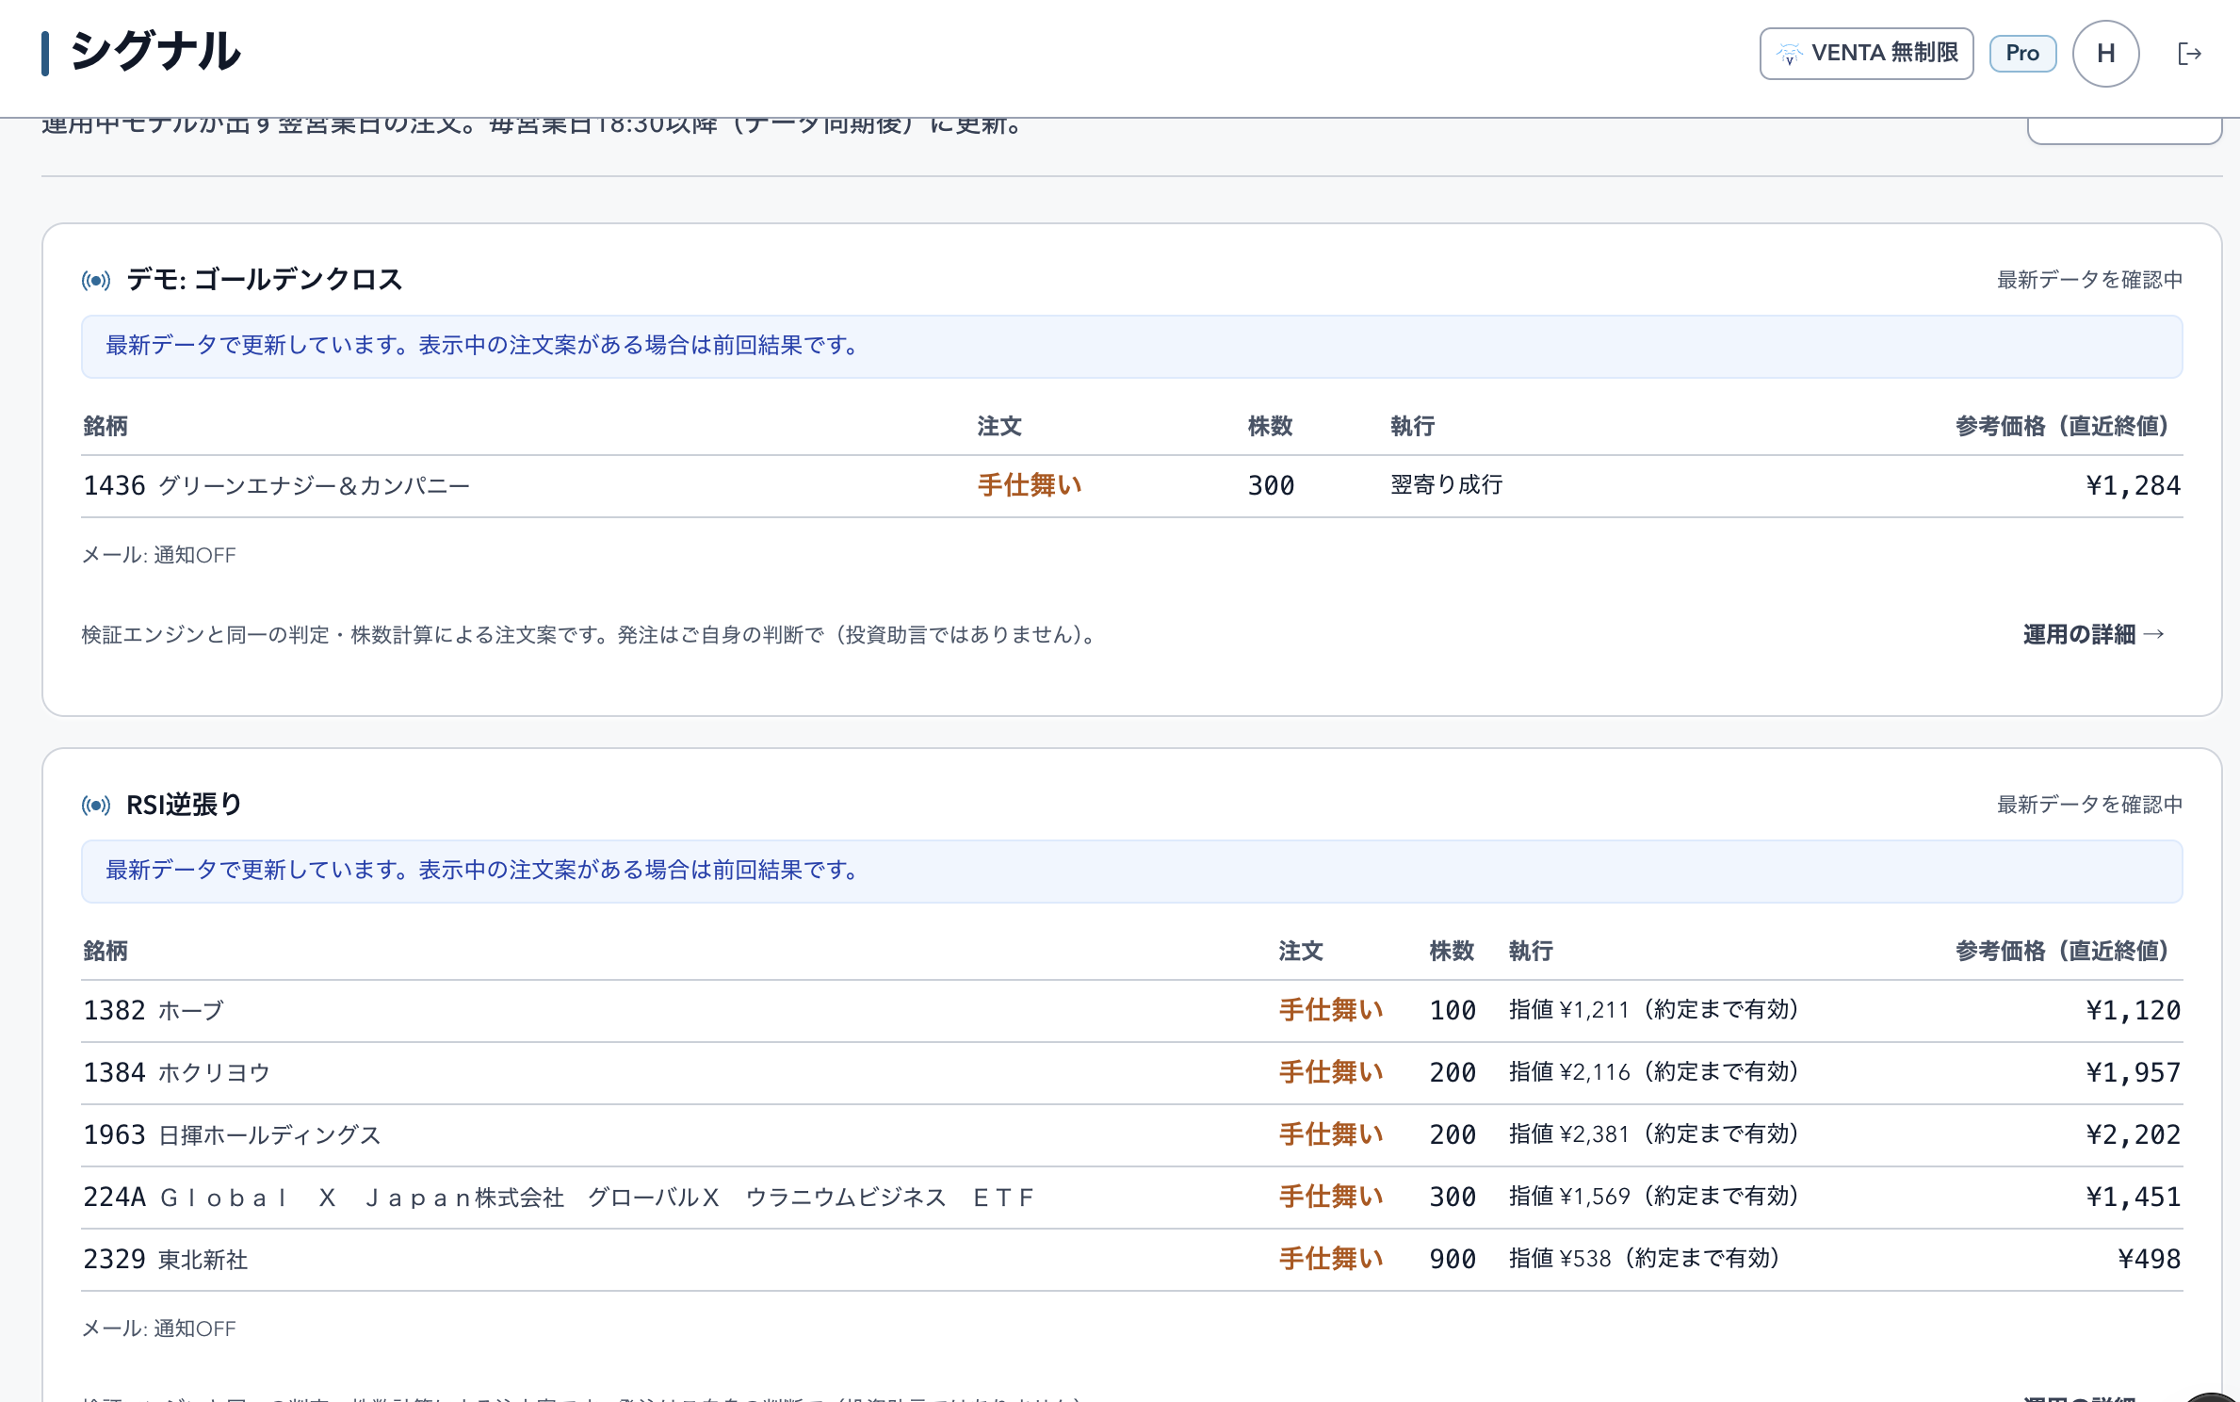The height and width of the screenshot is (1402, 2240).
Task: Select row 1436 グリーンエナジー&カンパニー
Action: pos(1131,486)
